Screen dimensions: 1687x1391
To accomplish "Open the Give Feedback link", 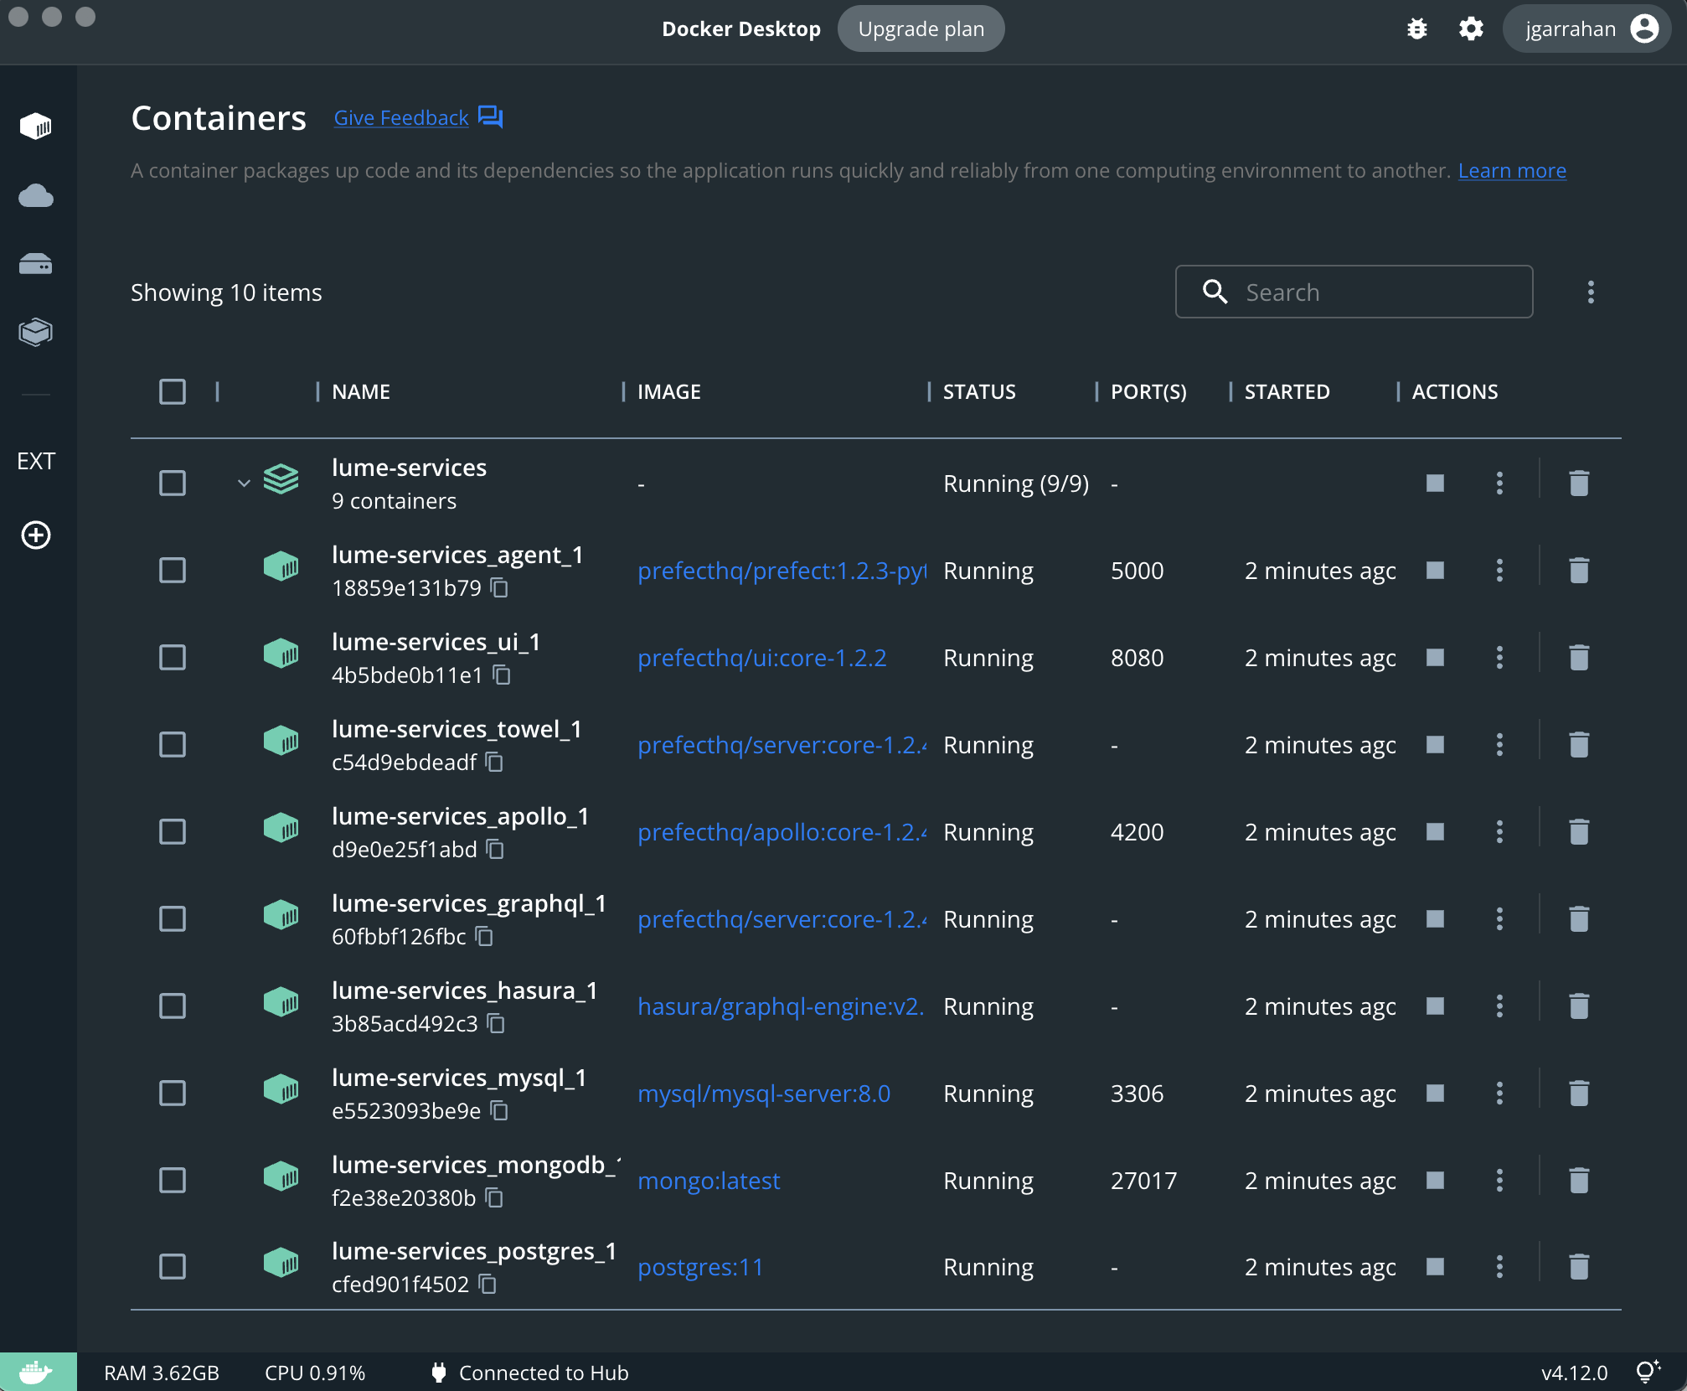I will tap(401, 117).
